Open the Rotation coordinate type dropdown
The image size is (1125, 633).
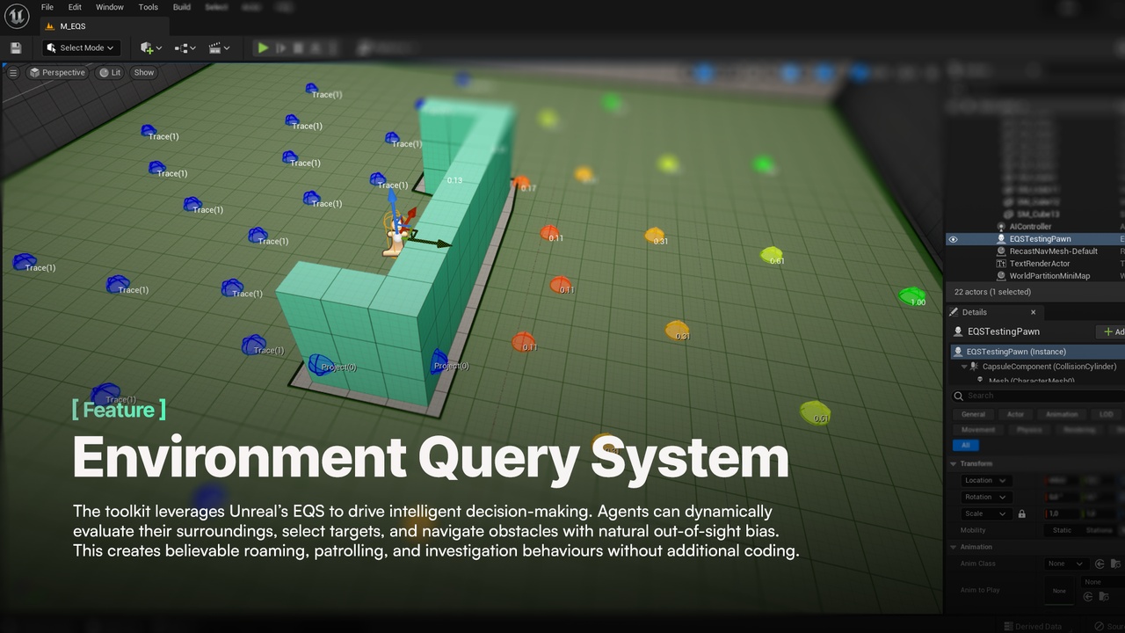tap(985, 497)
